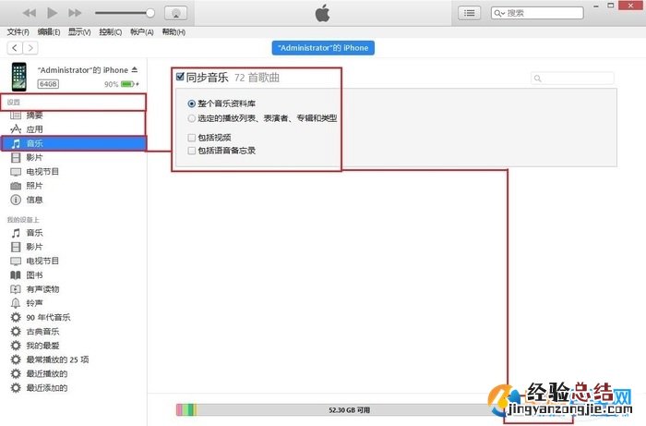Click the music panel search field

[573, 78]
